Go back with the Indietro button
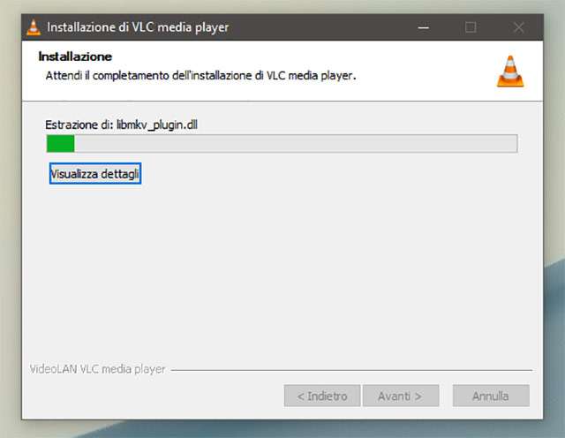Image resolution: width=565 pixels, height=438 pixels. tap(322, 396)
